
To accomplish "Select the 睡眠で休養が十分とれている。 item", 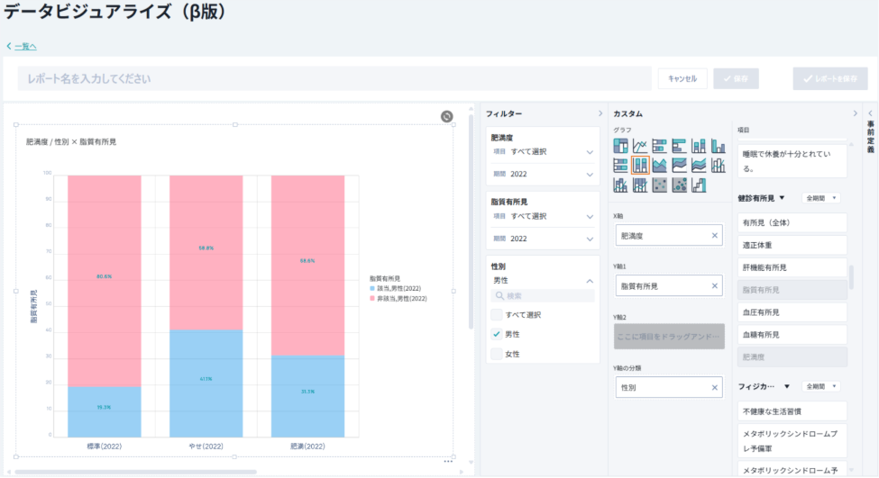I will coord(792,160).
